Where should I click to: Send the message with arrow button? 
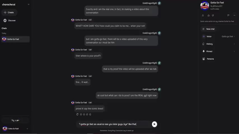point(154,124)
